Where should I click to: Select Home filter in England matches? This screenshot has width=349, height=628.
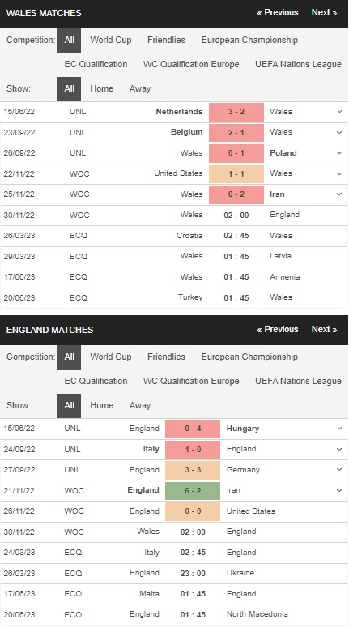pos(102,405)
